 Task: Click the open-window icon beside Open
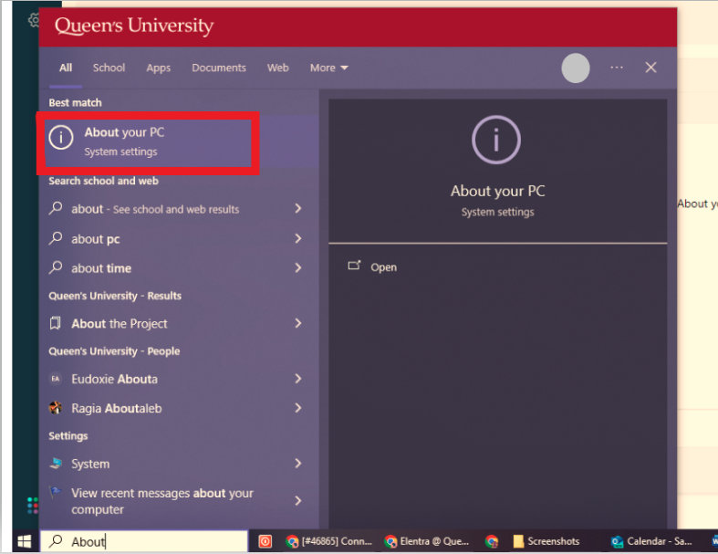[354, 266]
